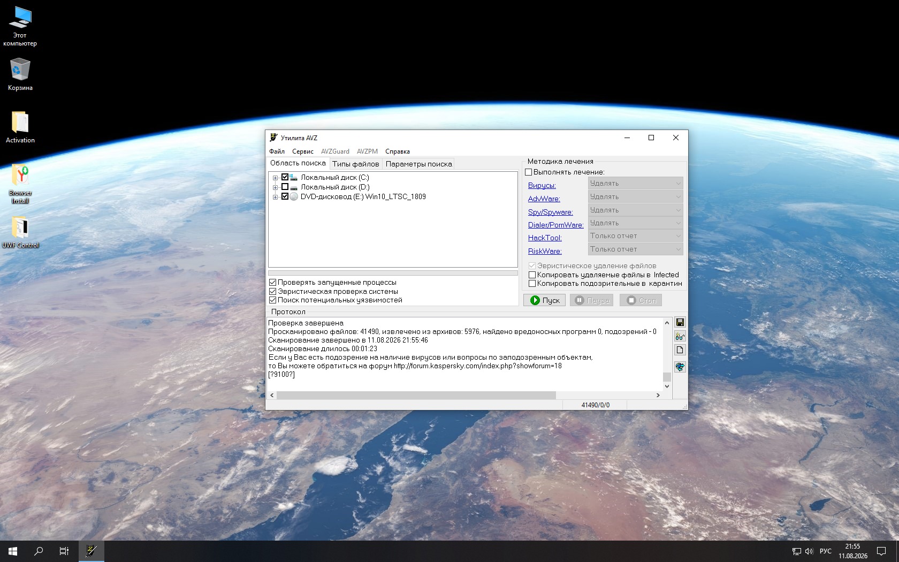Click the protocol horizontal scroll right arrow
899x562 pixels.
[658, 395]
